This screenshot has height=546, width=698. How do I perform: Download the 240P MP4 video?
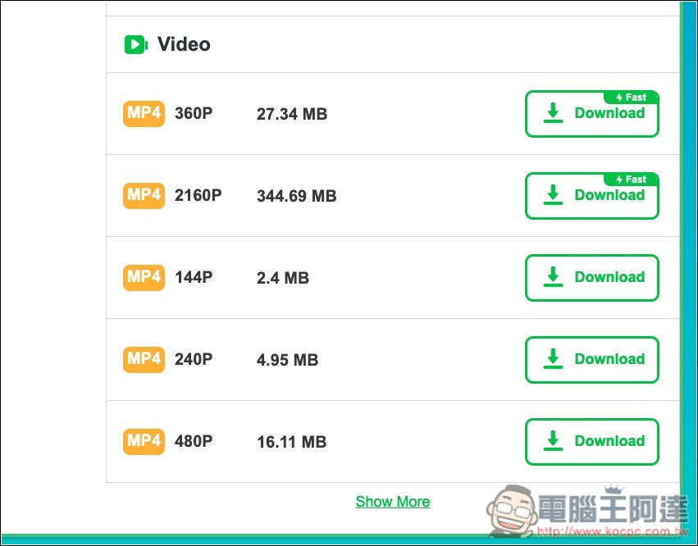pos(591,360)
